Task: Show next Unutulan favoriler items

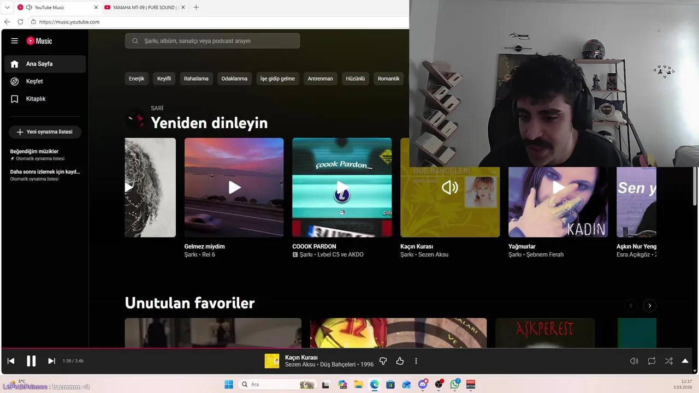Action: pyautogui.click(x=649, y=306)
